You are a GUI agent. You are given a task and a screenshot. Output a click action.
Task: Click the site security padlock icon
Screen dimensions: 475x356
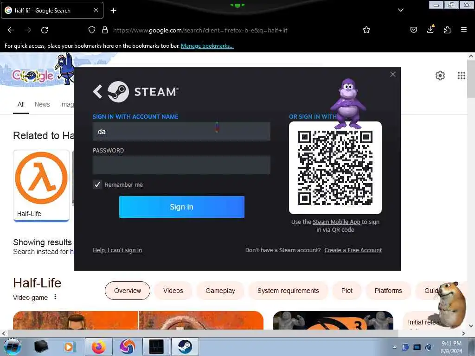click(105, 30)
